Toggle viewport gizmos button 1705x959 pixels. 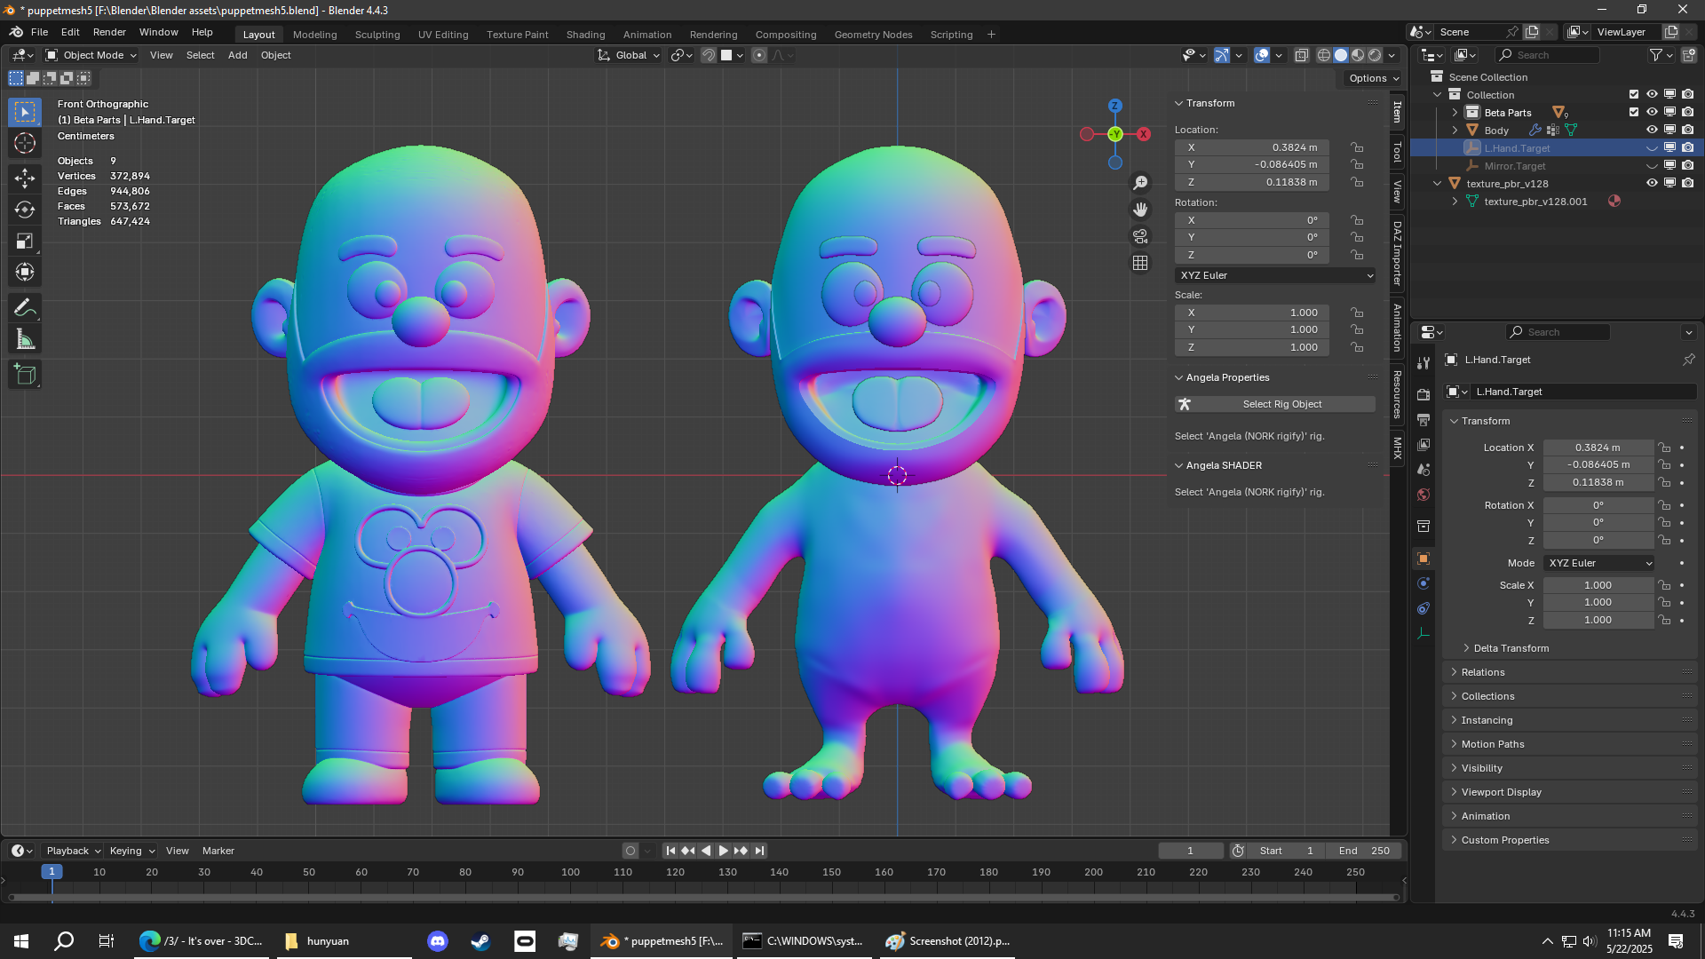pyautogui.click(x=1222, y=55)
